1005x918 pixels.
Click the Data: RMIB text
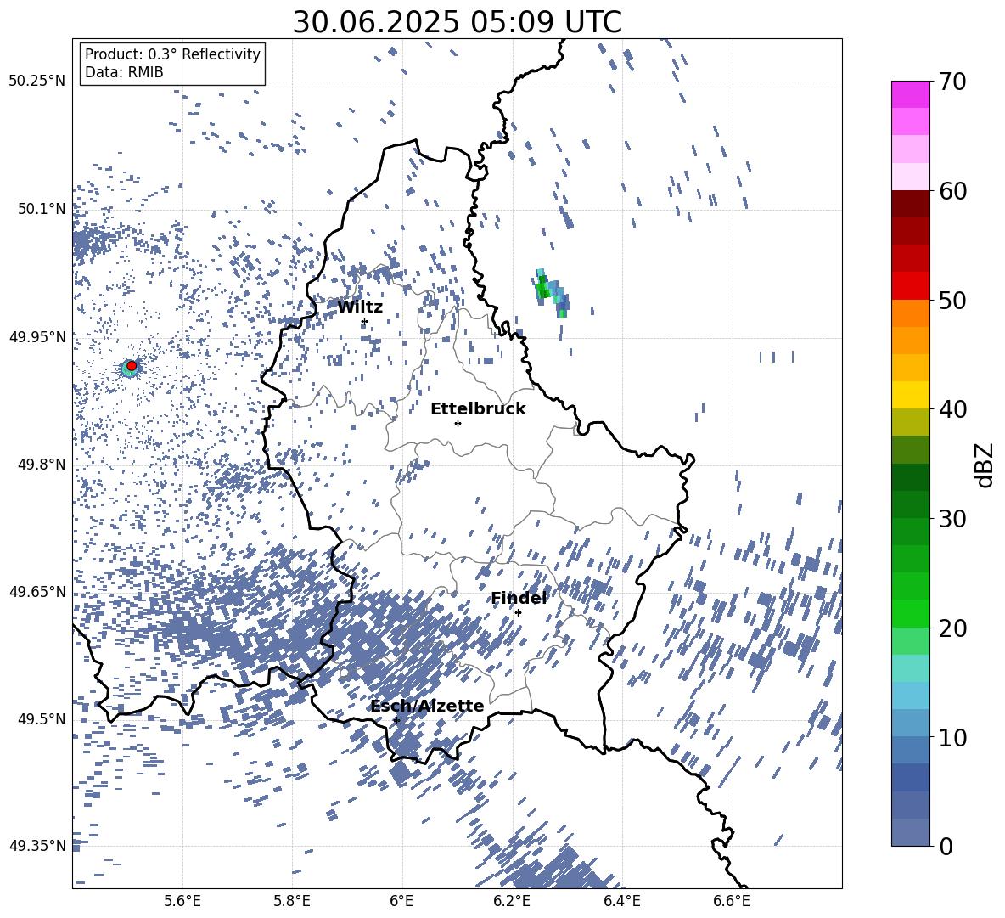click(x=124, y=72)
